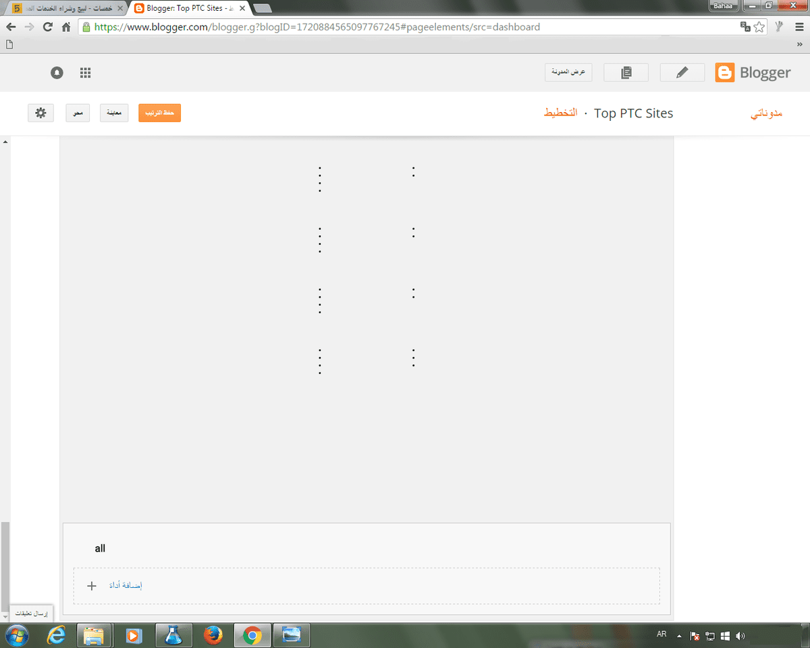Open the Action Center flag icon
This screenshot has height=648, width=810.
coord(695,636)
